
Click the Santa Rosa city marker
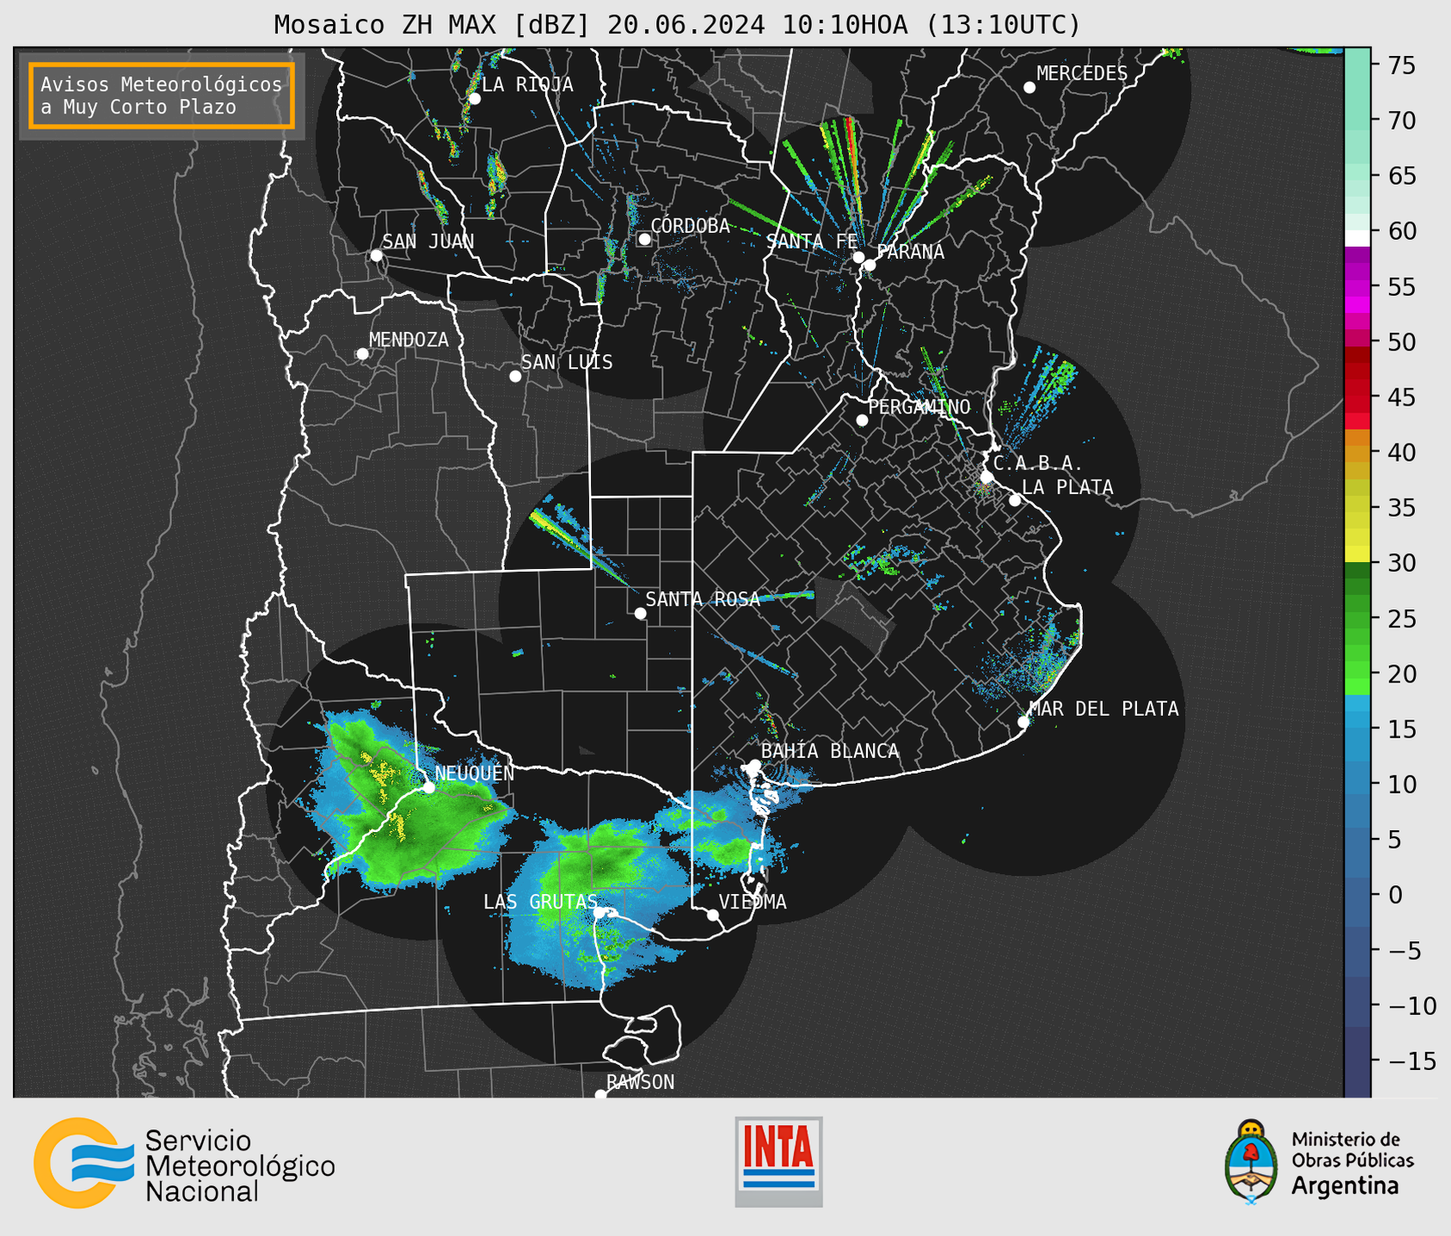point(640,613)
